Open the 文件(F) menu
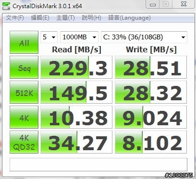Image resolution: width=196 pixels, height=179 pixels. [15, 18]
